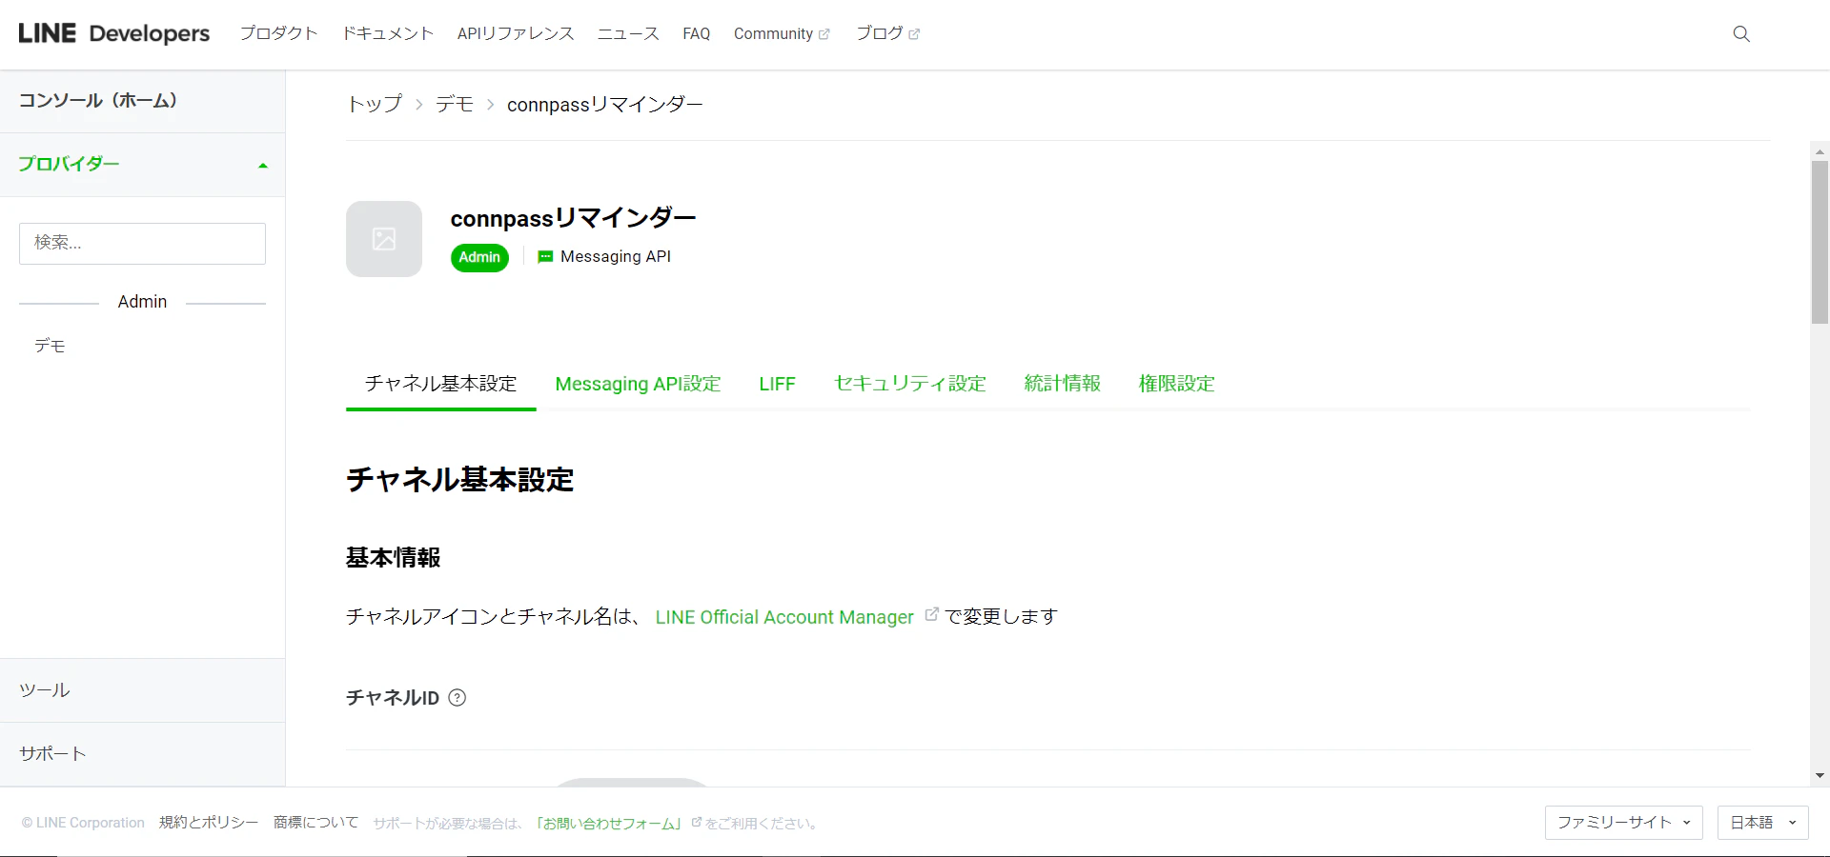This screenshot has width=1830, height=857.
Task: Open the Community link
Action: point(773,33)
